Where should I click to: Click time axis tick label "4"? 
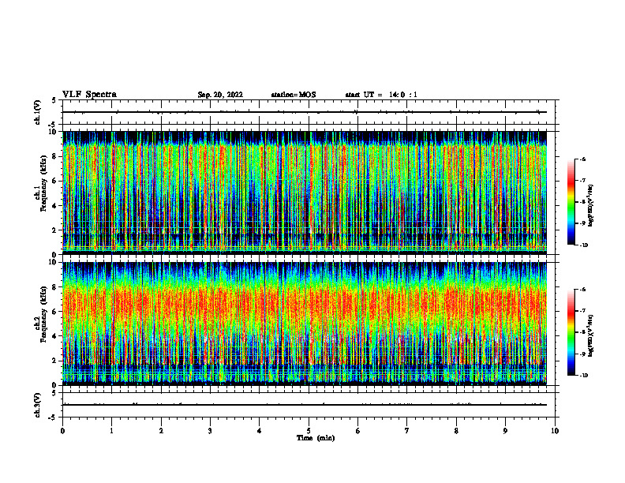pos(259,431)
